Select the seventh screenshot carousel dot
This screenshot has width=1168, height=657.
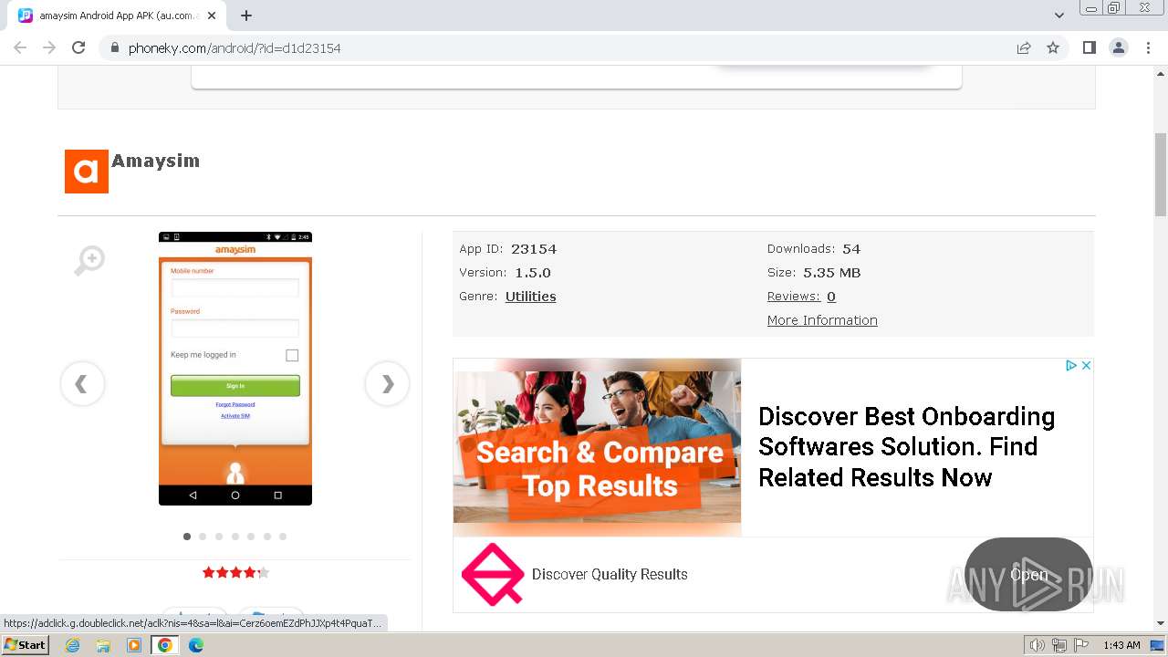point(283,537)
